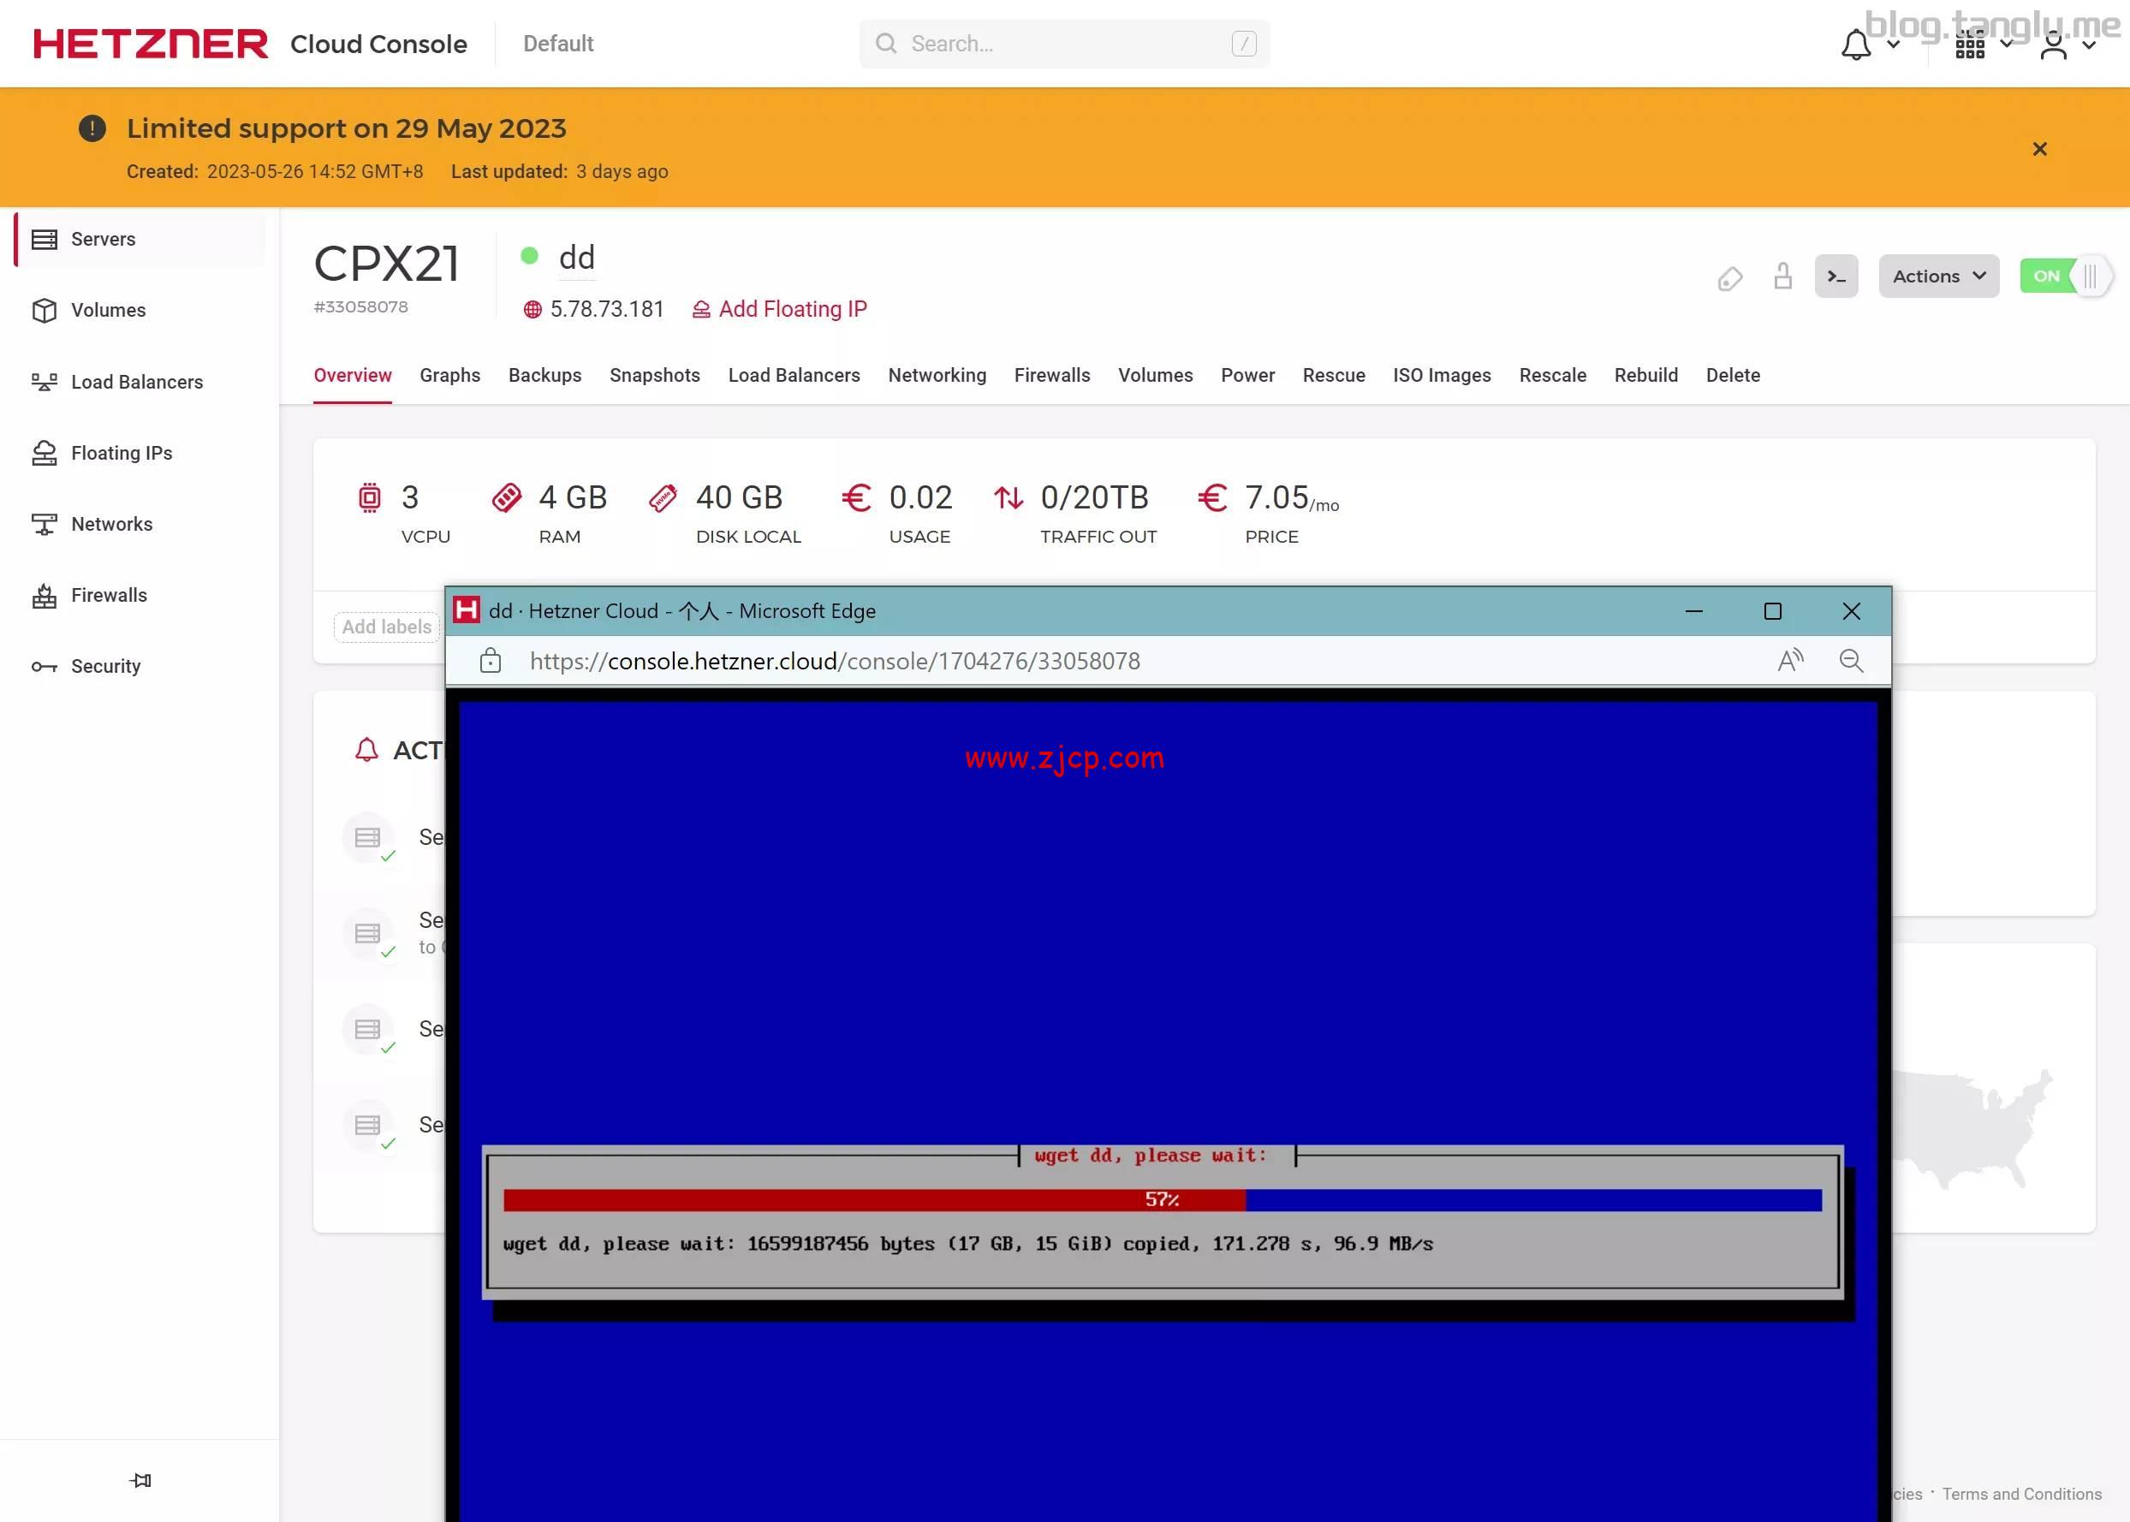Click the Add labels button
The height and width of the screenshot is (1522, 2130).
tap(386, 627)
